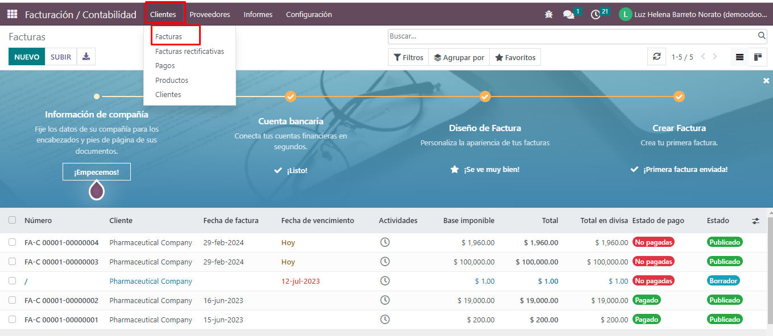Click the ¡Empecemos! button
Screen dimensions: 773x336
(x=96, y=172)
